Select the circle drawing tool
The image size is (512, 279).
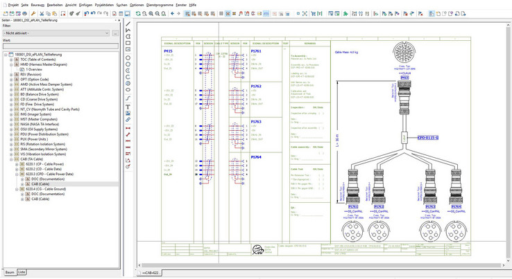128,57
